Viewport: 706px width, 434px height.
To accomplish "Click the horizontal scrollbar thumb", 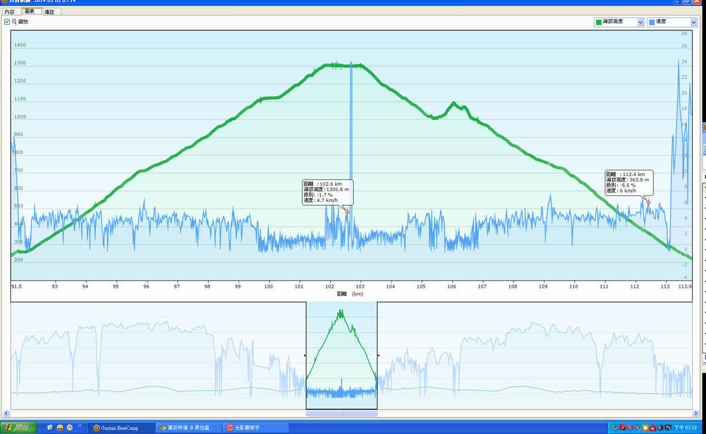I will [342, 413].
